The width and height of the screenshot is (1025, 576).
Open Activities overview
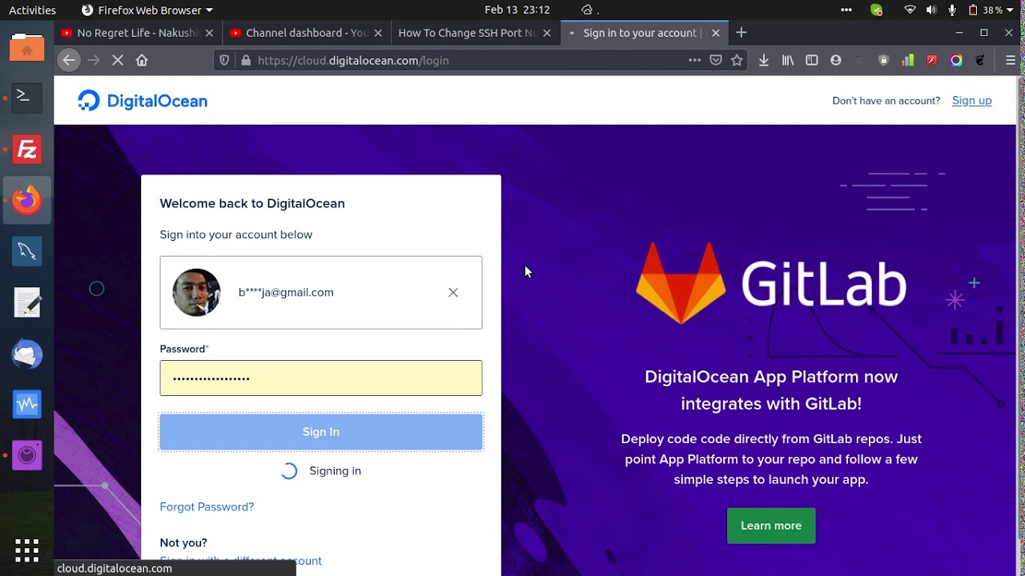[x=32, y=10]
